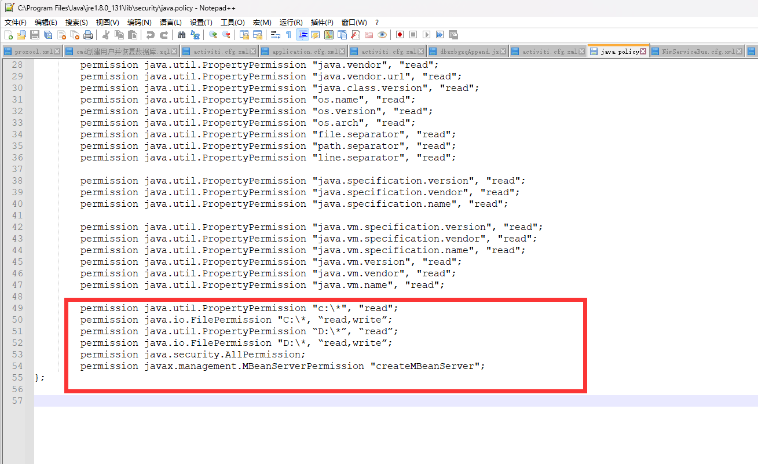Cut the selection with the scissors icon
Viewport: 758px width, 464px height.
click(105, 35)
